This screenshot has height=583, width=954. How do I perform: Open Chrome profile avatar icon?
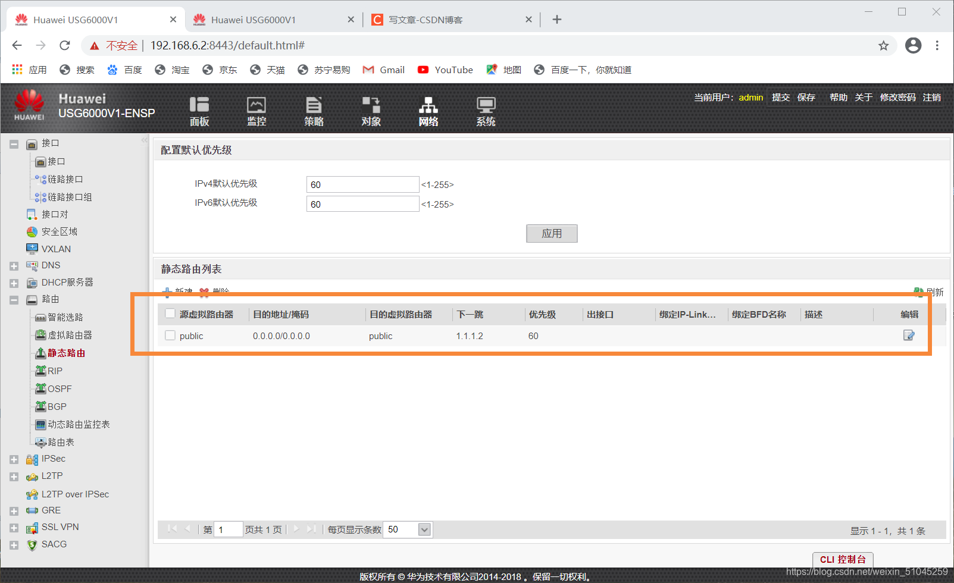pos(913,45)
